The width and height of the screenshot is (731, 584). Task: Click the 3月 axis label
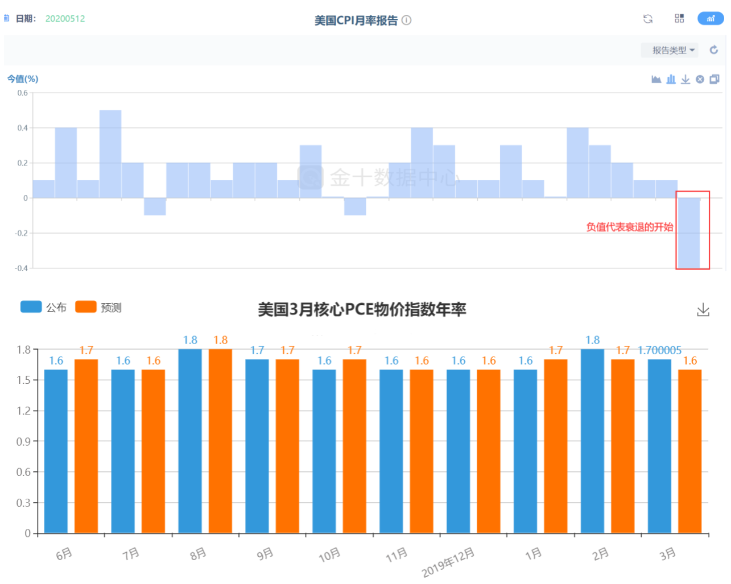pyautogui.click(x=668, y=553)
